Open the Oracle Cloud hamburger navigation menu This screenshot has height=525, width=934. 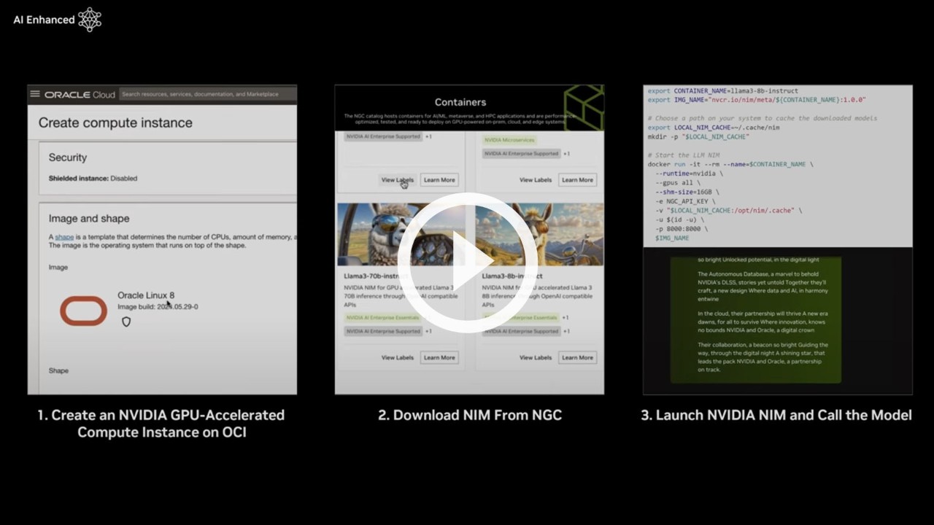coord(34,93)
